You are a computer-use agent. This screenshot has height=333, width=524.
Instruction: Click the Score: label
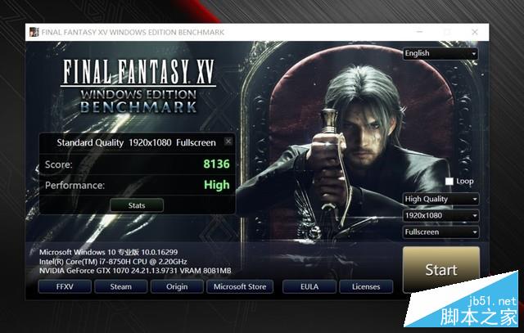click(x=58, y=164)
